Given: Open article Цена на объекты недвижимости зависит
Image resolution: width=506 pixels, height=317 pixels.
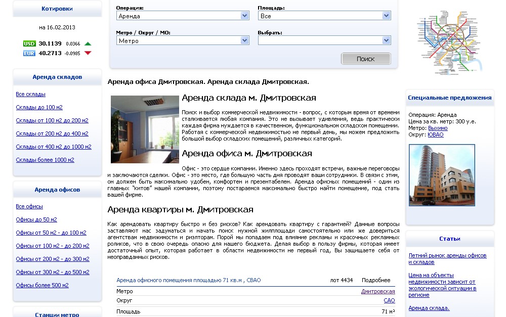Looking at the screenshot, I should (x=442, y=285).
